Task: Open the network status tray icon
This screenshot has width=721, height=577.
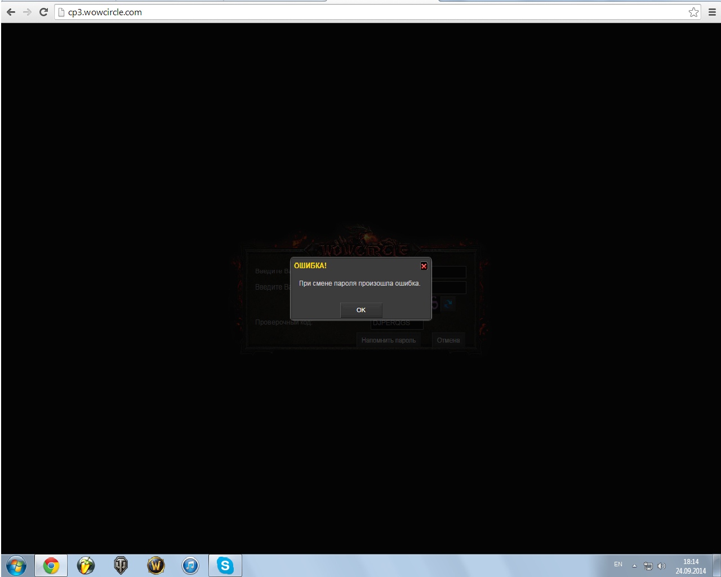Action: (648, 566)
